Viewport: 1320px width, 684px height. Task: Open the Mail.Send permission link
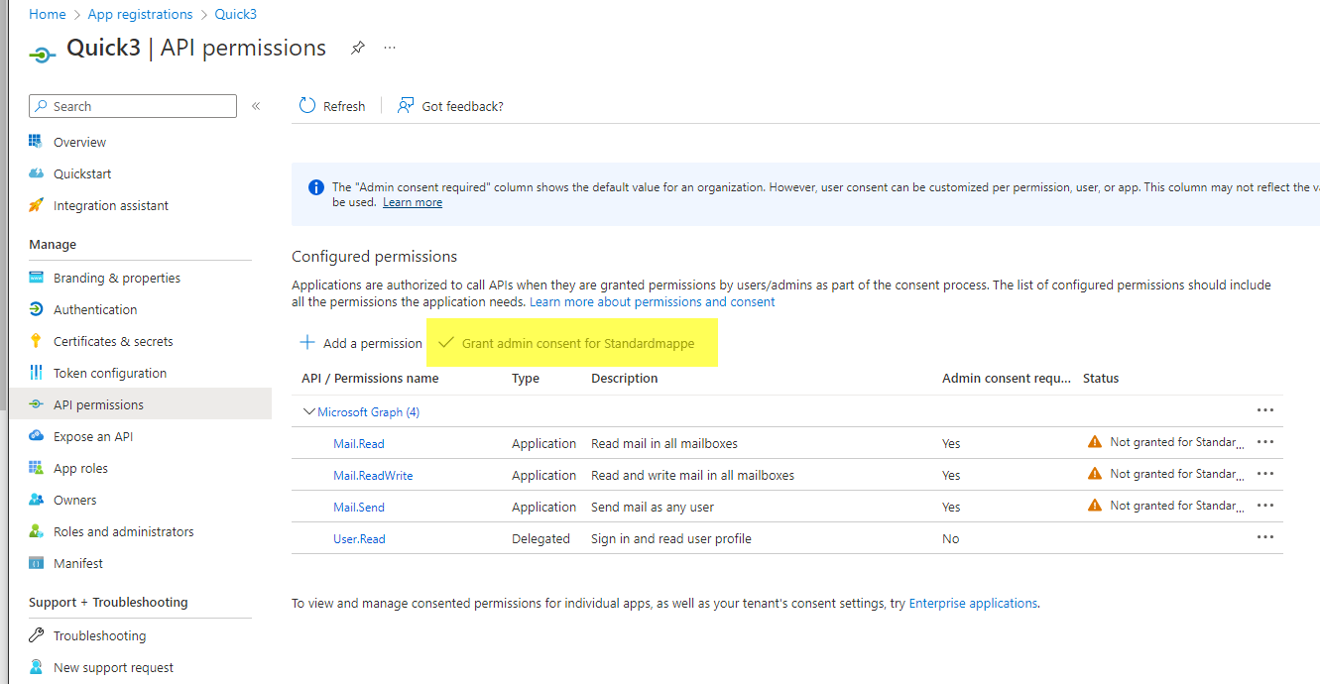(x=359, y=507)
